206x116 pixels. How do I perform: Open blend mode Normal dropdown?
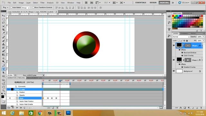[181, 37]
